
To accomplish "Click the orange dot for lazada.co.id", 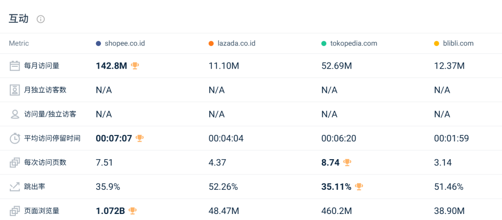I will pyautogui.click(x=211, y=44).
